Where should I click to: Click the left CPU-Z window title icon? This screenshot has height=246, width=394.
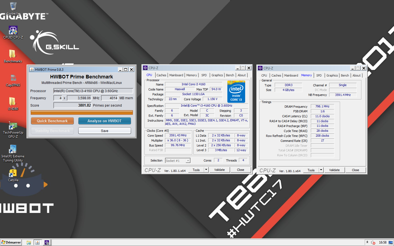[x=145, y=68]
